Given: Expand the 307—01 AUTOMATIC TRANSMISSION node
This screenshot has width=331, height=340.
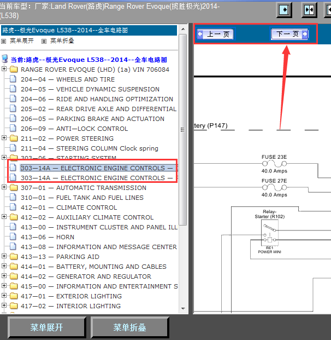Looking at the screenshot, I should click(x=4, y=187).
